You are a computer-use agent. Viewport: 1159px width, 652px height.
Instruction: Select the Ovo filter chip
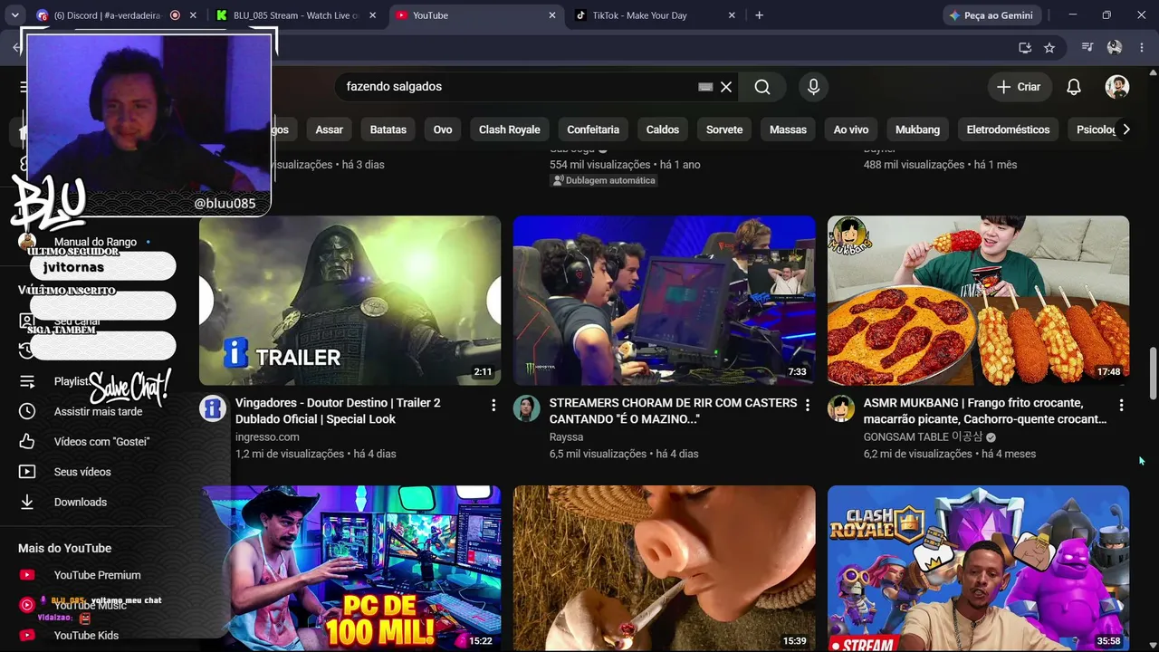click(443, 129)
